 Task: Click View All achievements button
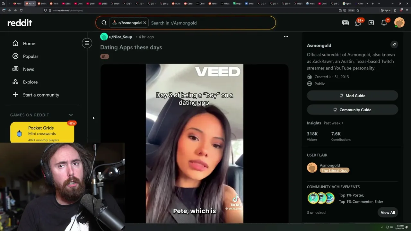pyautogui.click(x=388, y=212)
